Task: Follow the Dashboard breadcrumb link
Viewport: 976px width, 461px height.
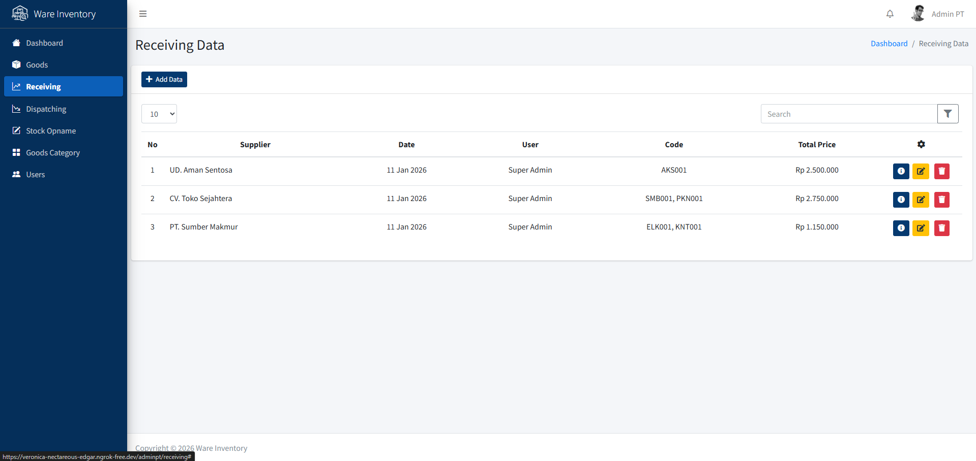Action: [889, 44]
